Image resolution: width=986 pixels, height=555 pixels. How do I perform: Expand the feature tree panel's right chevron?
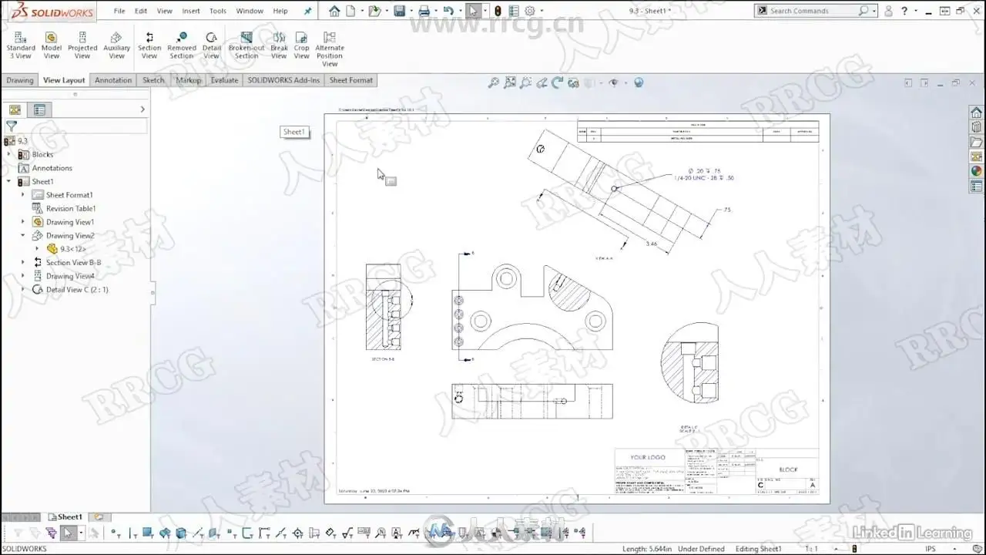(x=143, y=109)
